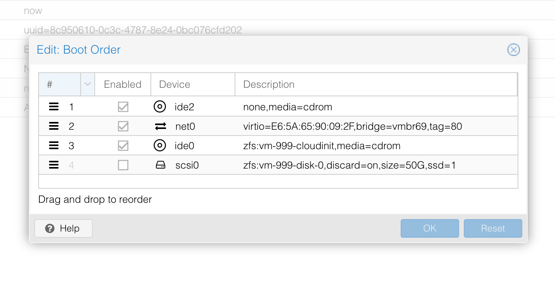Click greyed order number 4 in scsi0 row
Viewport: 555px width, 289px height.
click(71, 165)
